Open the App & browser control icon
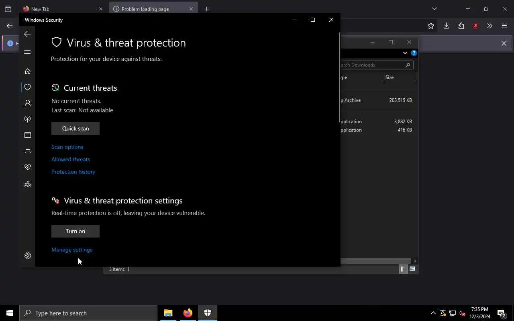Image resolution: width=514 pixels, height=321 pixels. click(x=28, y=135)
